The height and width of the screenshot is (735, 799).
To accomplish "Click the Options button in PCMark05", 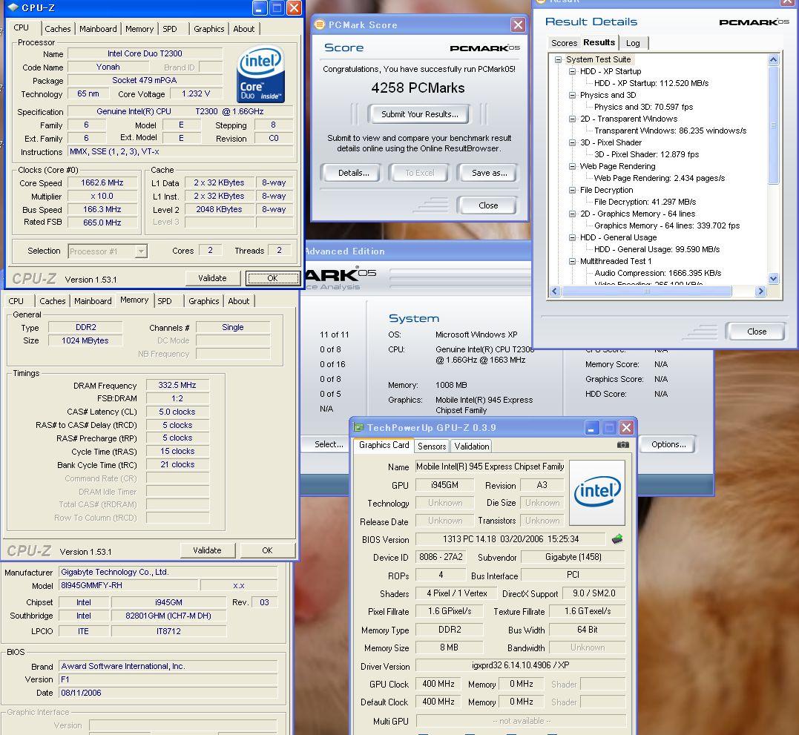I will [x=668, y=444].
